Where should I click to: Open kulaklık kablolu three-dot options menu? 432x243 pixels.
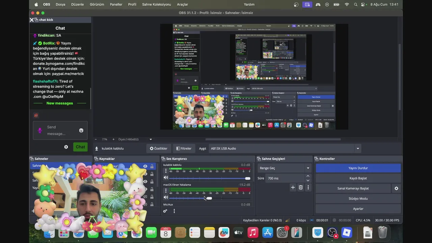(x=166, y=171)
